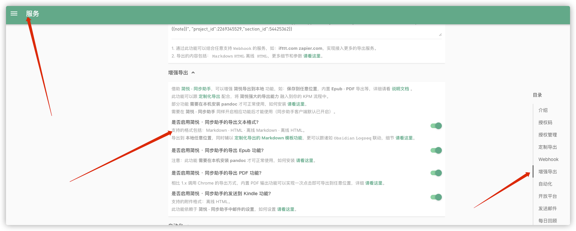576x231 pixels.
Task: Click the 是否启用简悦 · 同步助手的导出文本格式 label
Action: (215, 122)
